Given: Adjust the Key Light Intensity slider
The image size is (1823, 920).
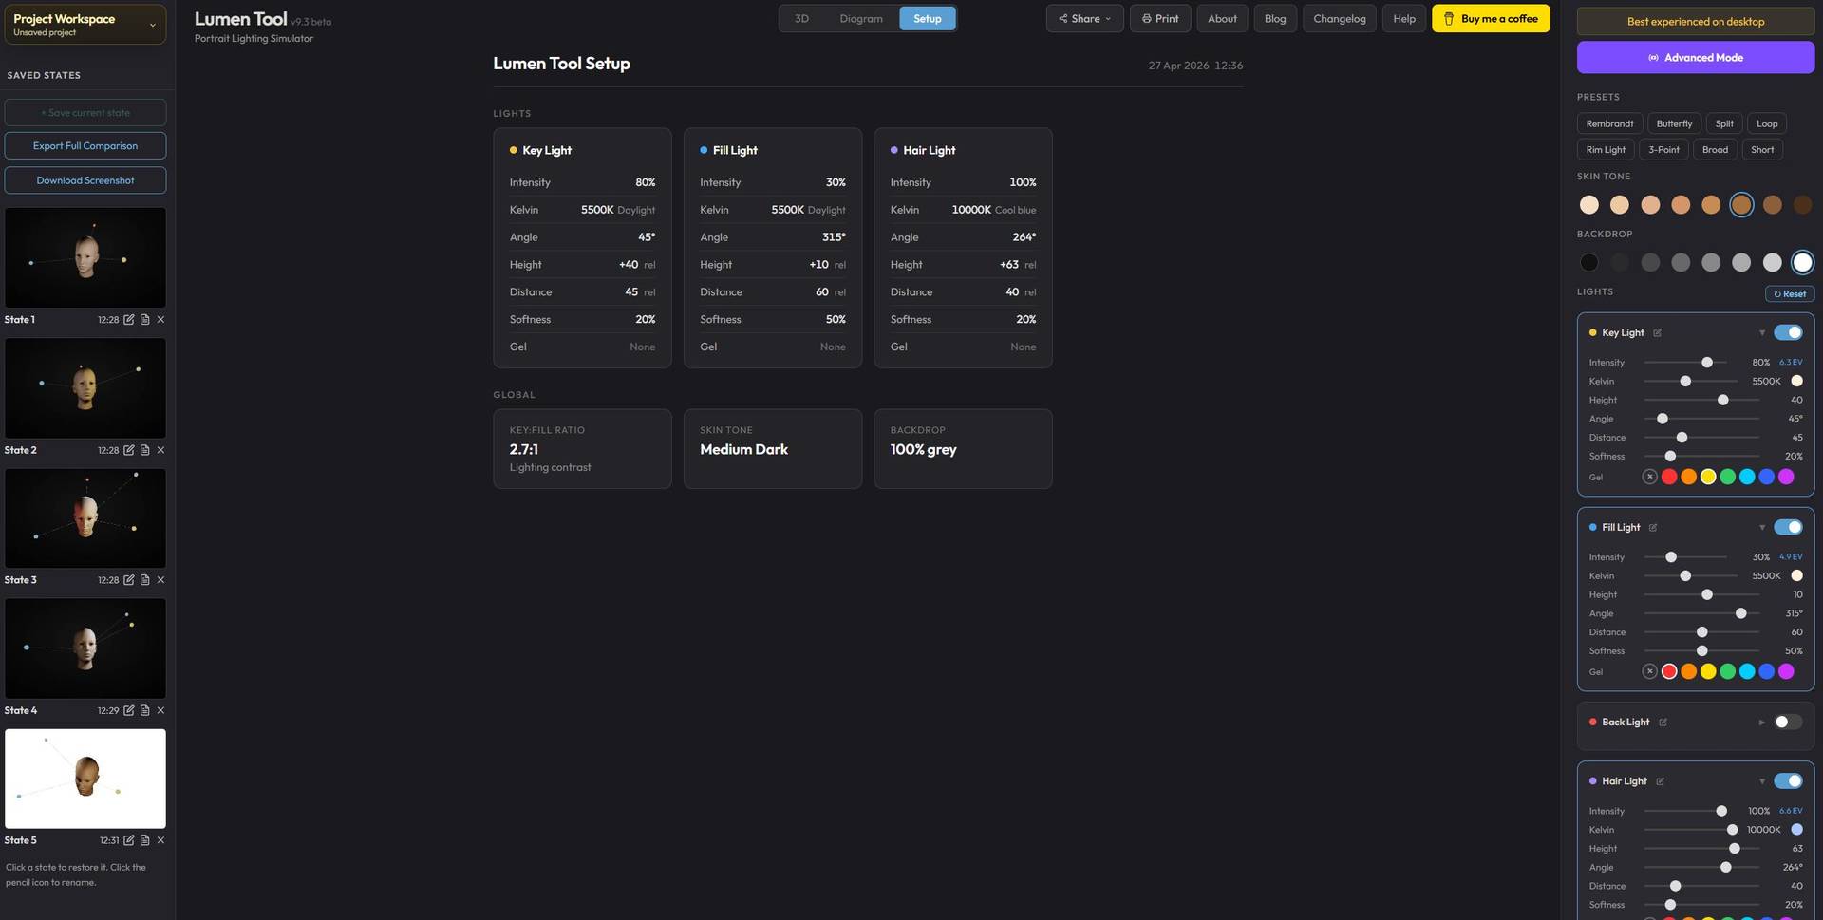Looking at the screenshot, I should pyautogui.click(x=1685, y=363).
